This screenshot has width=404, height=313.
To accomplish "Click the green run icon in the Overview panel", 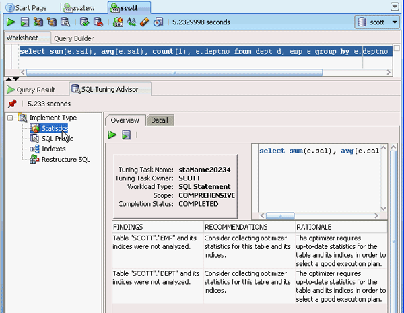I will (x=112, y=135).
